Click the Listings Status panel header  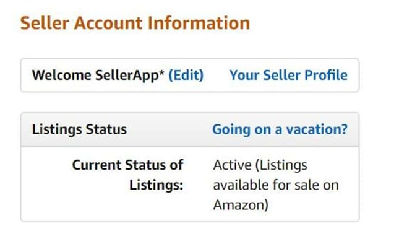click(190, 129)
